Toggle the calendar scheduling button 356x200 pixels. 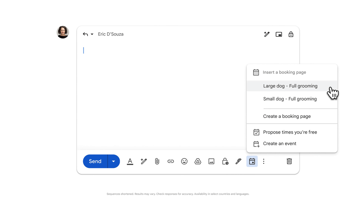point(252,161)
